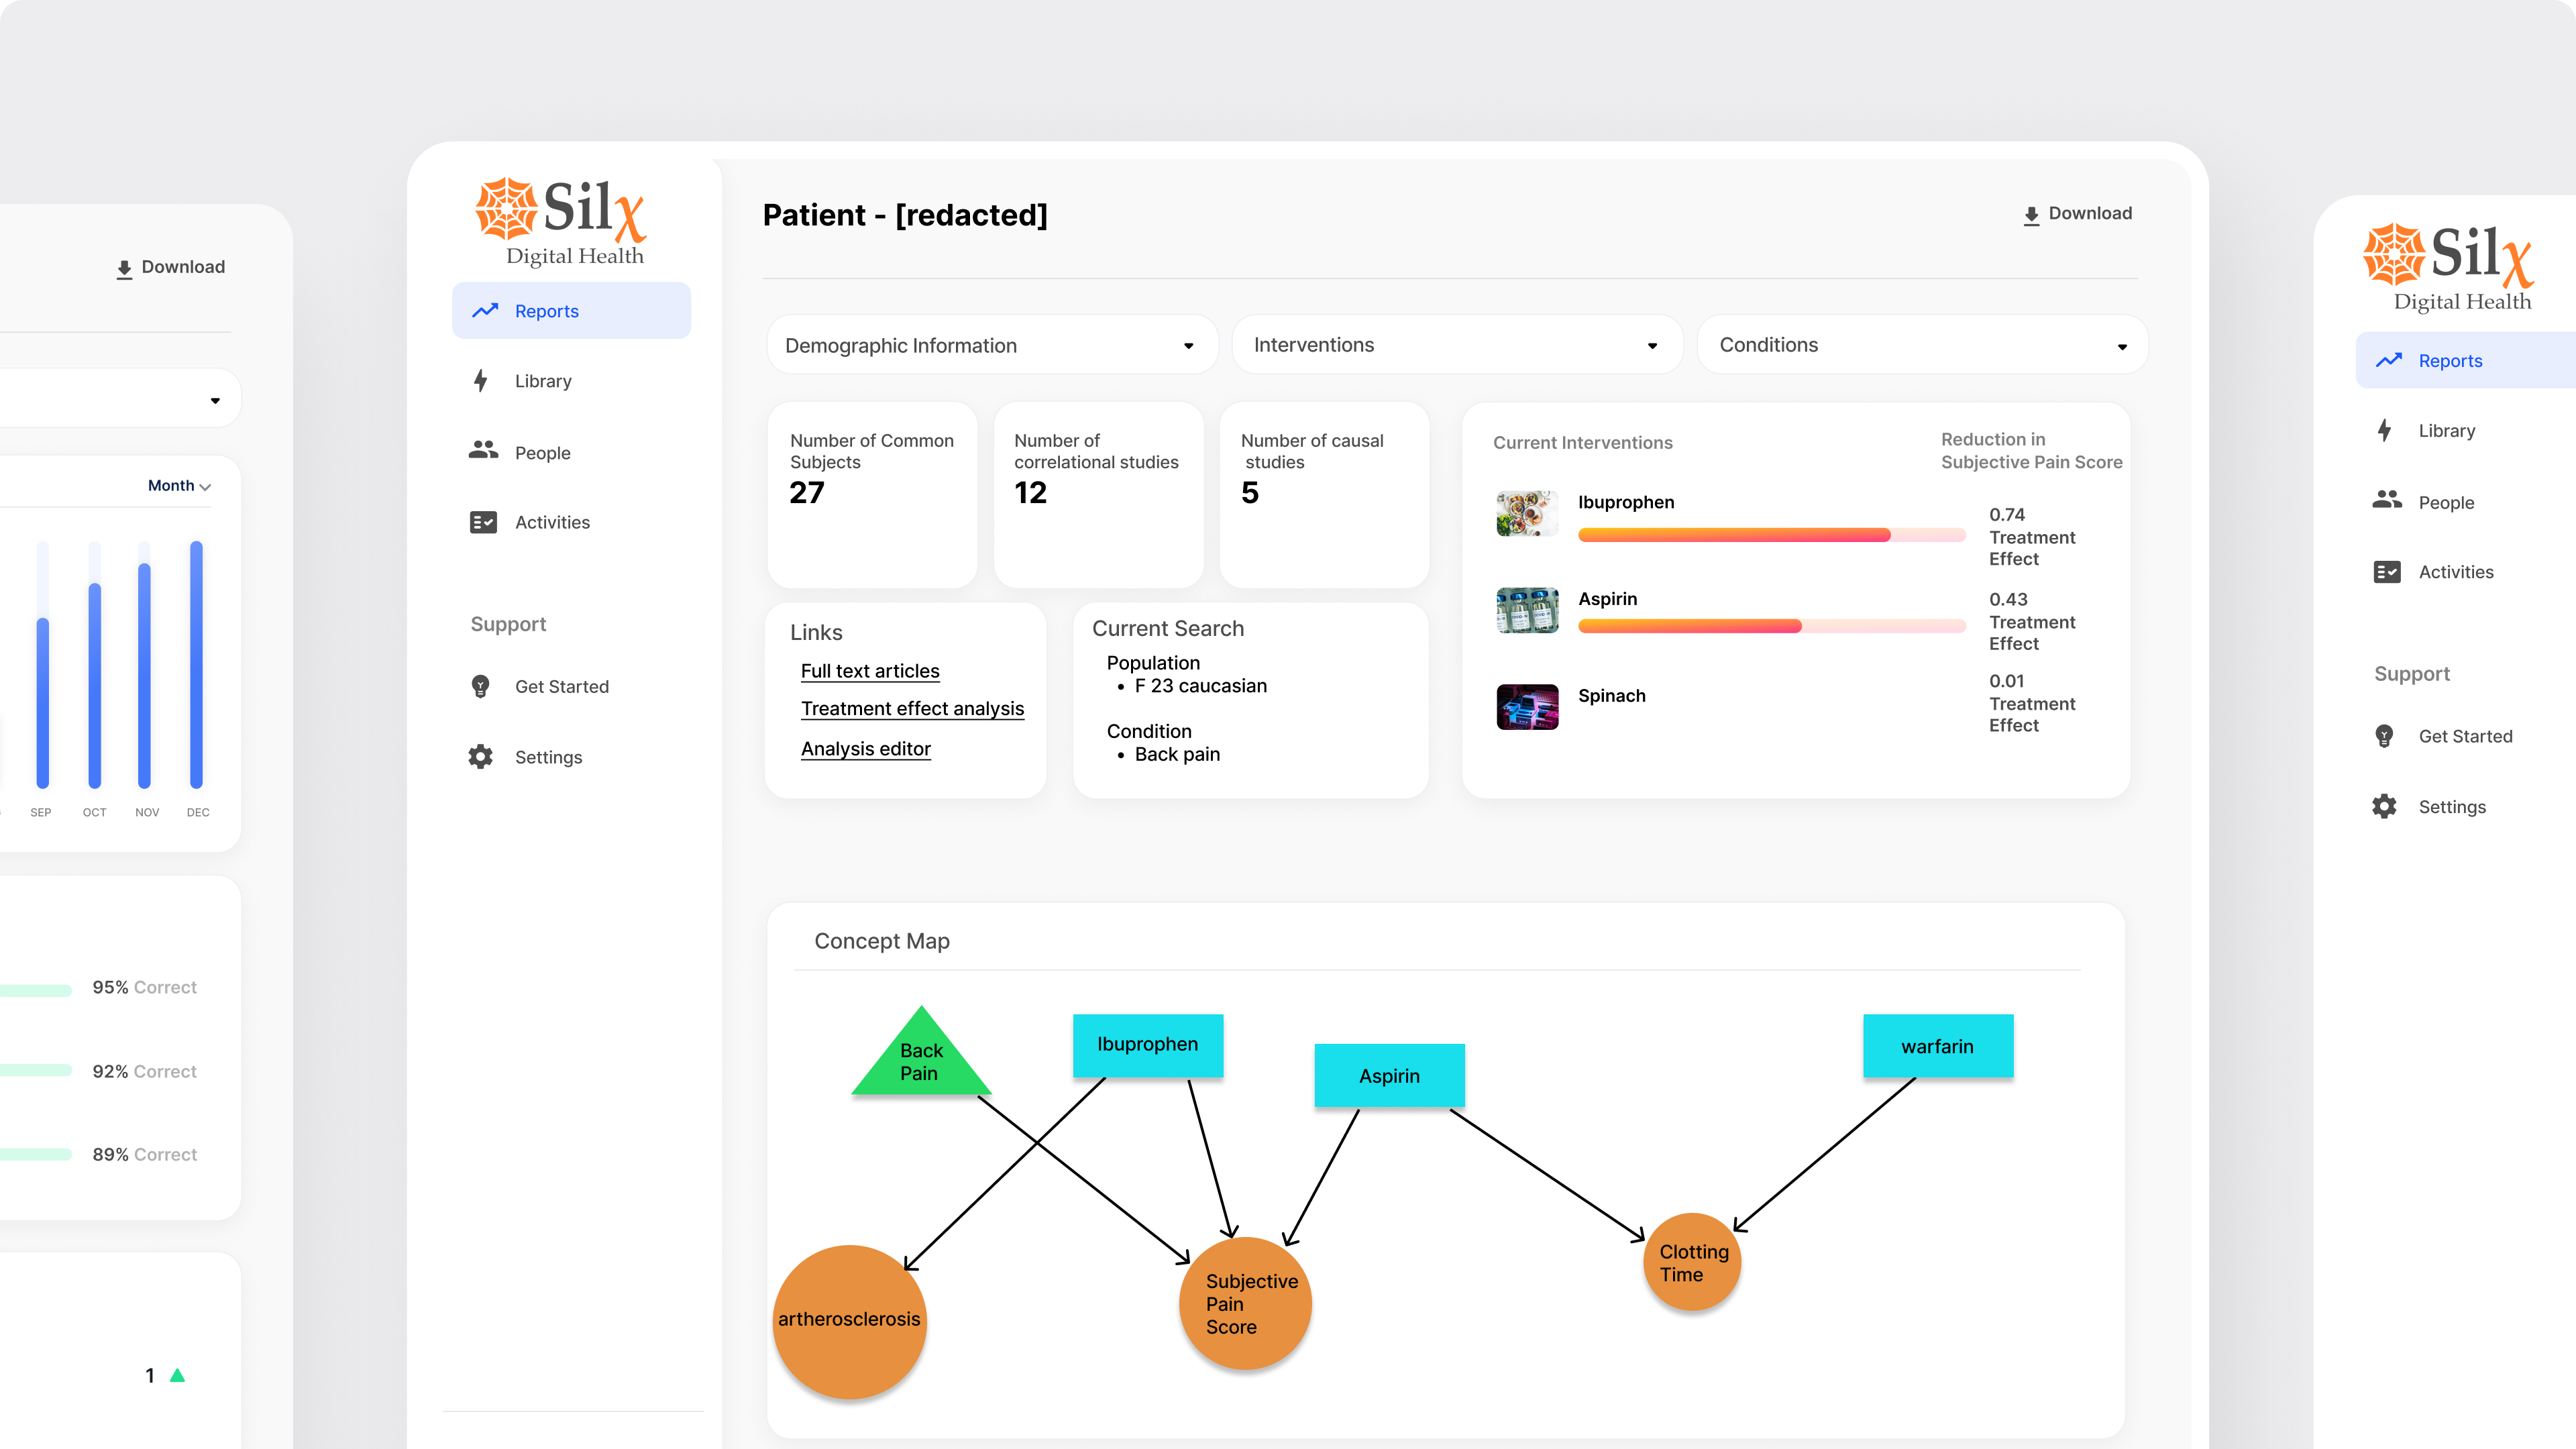Select the Subjective Pain Score circle node
This screenshot has width=2576, height=1449.
click(x=1245, y=1303)
